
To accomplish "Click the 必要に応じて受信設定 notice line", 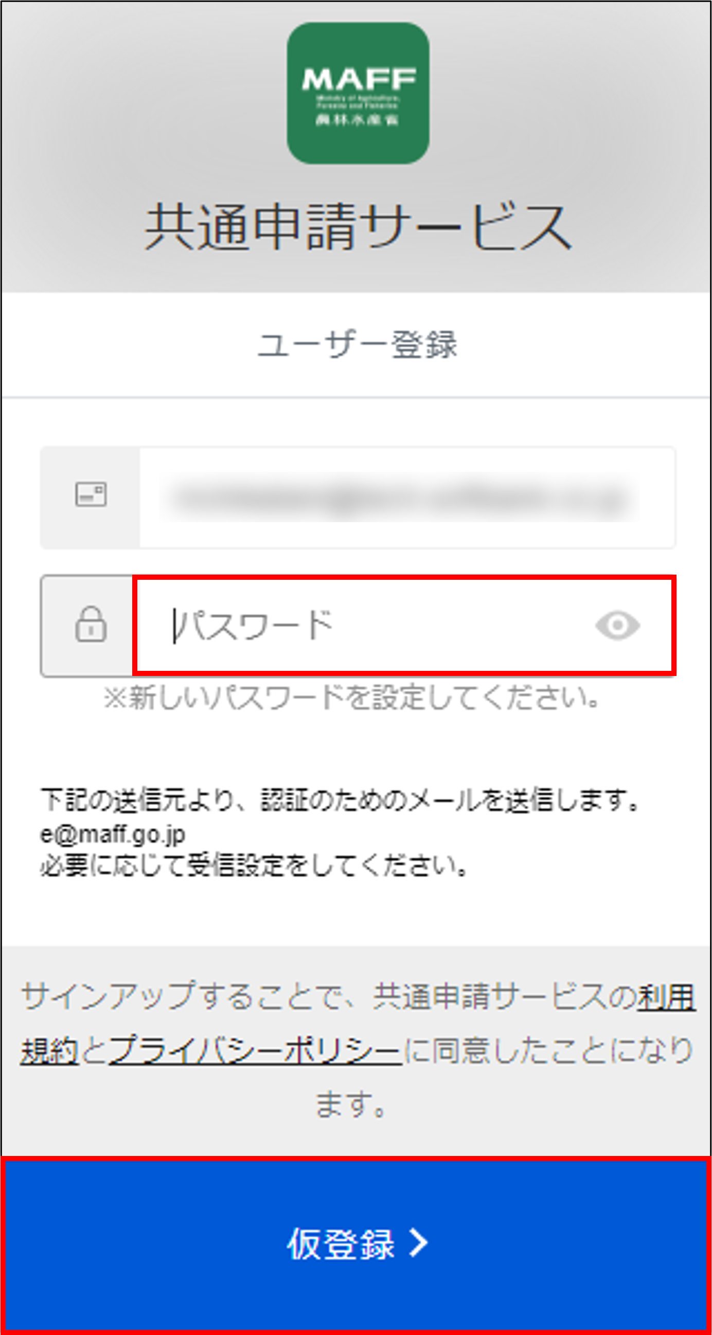I will click(x=255, y=865).
